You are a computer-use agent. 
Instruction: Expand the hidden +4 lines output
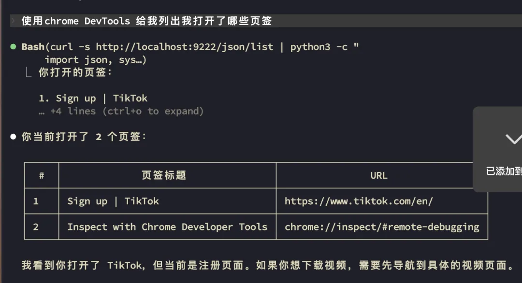[x=127, y=111]
